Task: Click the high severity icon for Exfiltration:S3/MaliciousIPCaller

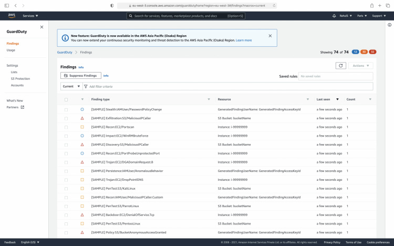Action: point(82,118)
